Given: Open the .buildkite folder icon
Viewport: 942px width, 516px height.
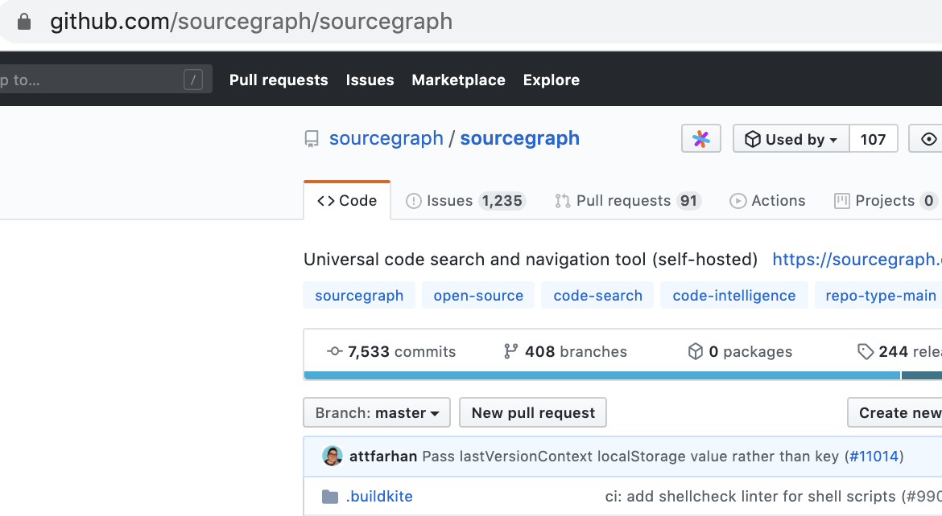Looking at the screenshot, I should tap(330, 497).
